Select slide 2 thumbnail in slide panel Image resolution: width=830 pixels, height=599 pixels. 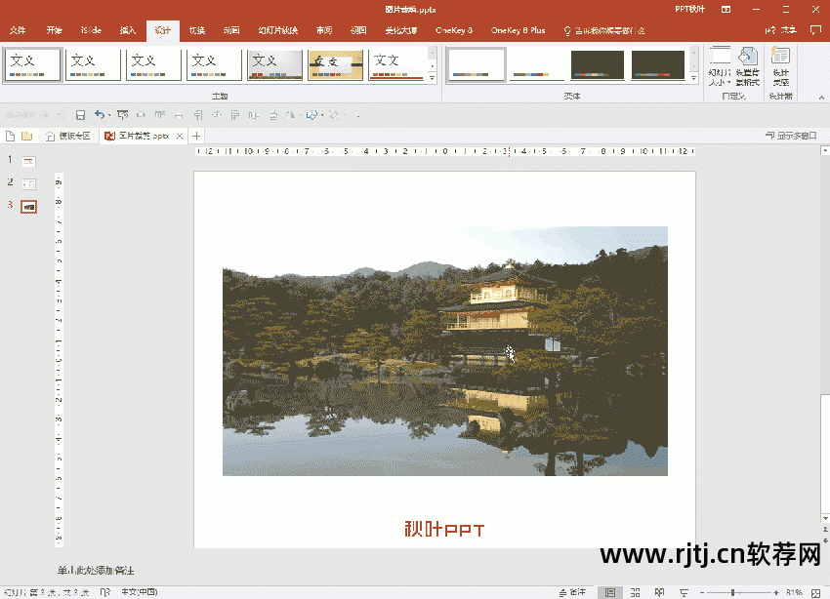28,183
